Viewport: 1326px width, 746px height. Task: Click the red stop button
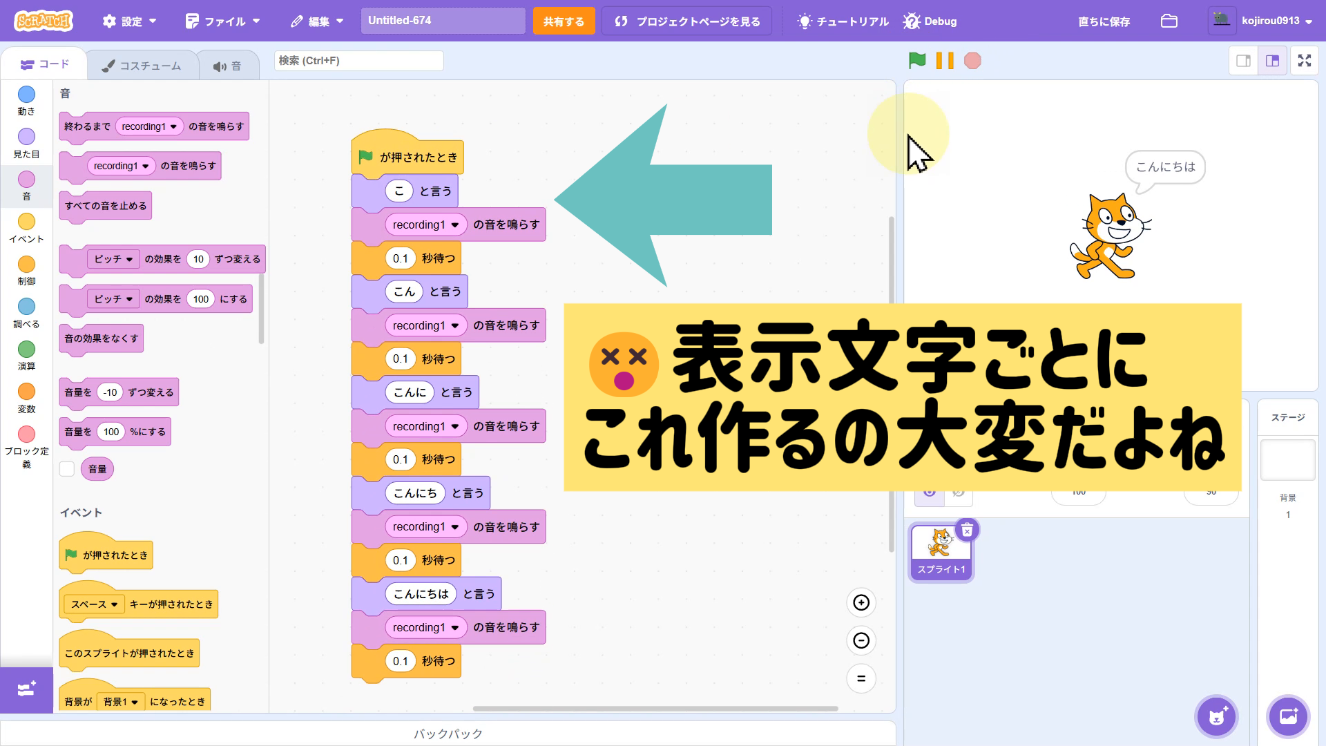click(x=972, y=61)
